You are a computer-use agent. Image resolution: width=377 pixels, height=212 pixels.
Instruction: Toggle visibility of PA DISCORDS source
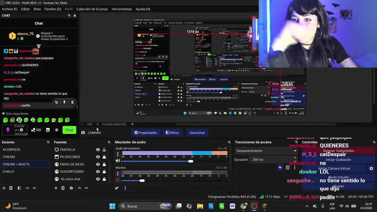(x=98, y=157)
